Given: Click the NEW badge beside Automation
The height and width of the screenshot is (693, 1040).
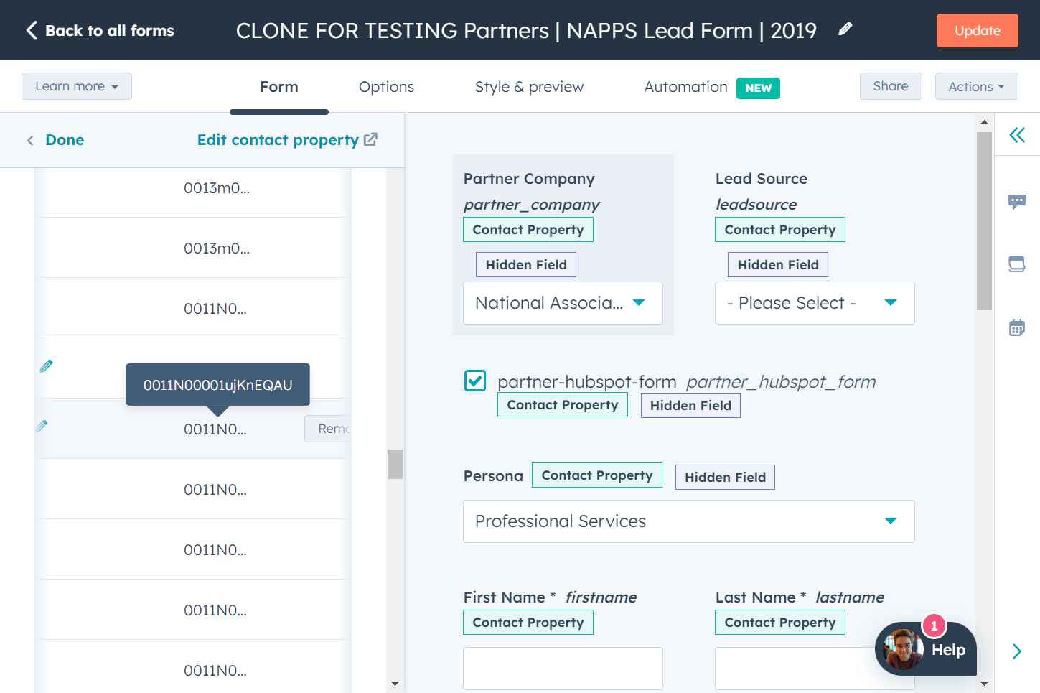Looking at the screenshot, I should (x=758, y=88).
